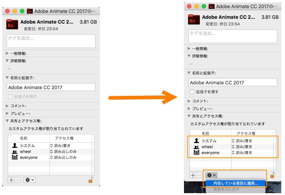Close the right info window
The width and height of the screenshot is (285, 195).
coord(189,6)
